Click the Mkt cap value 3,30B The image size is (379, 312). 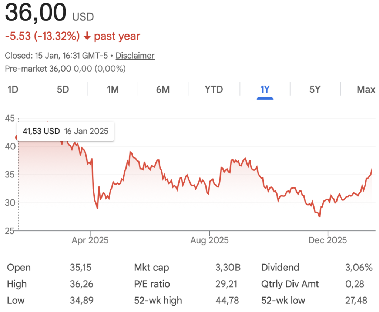coord(228,268)
